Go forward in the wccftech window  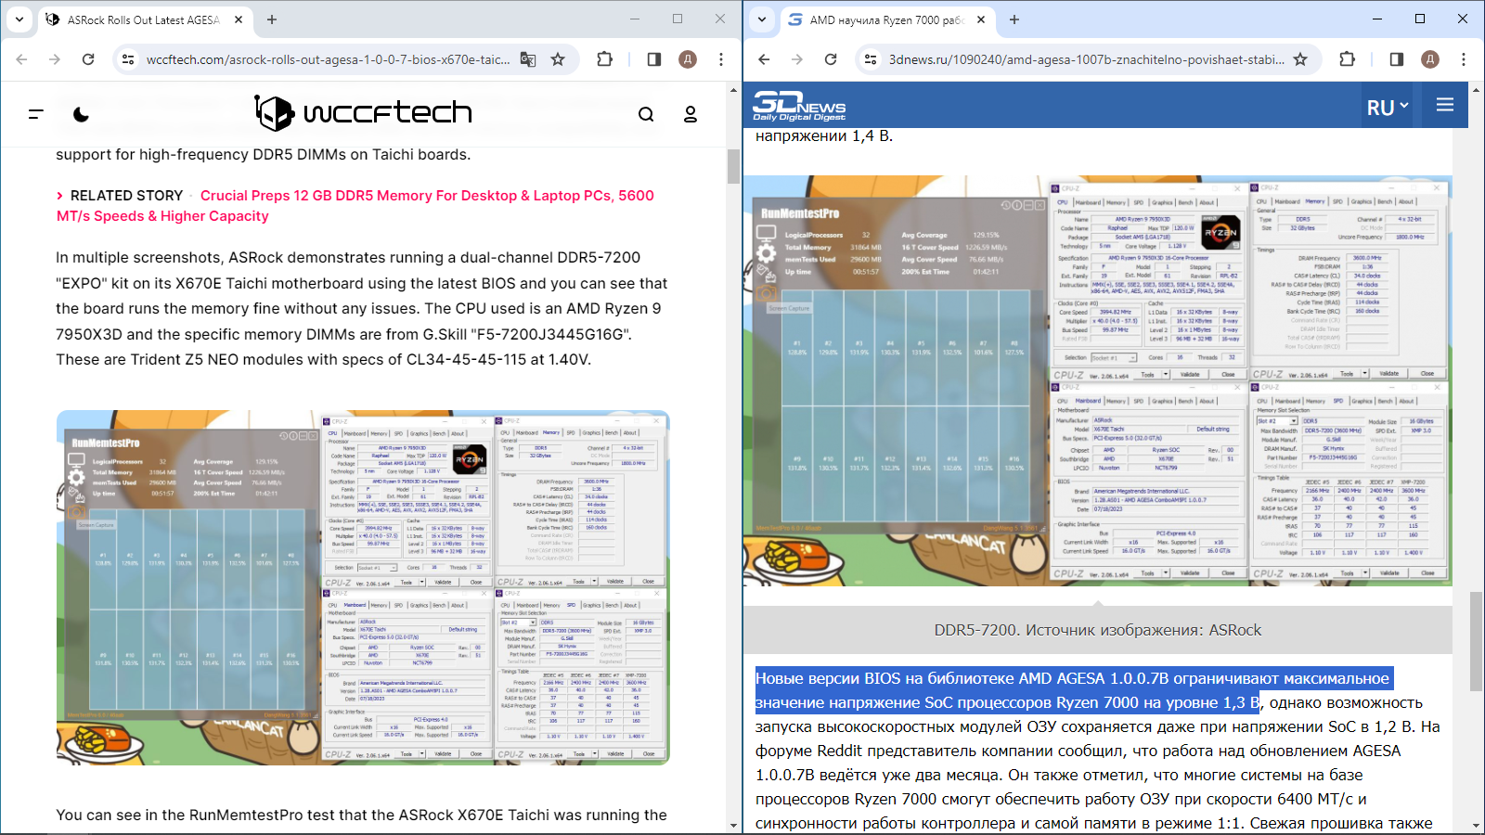pos(55,59)
